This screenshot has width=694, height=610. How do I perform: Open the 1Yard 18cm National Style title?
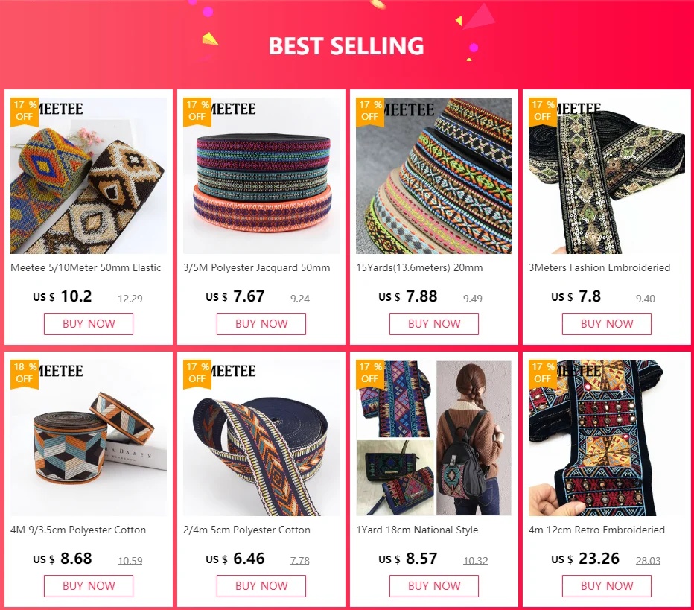click(417, 530)
